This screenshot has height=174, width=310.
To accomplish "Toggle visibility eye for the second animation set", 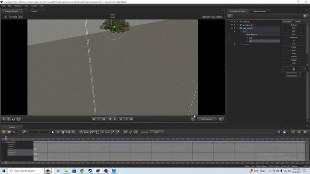I will [x=232, y=25].
